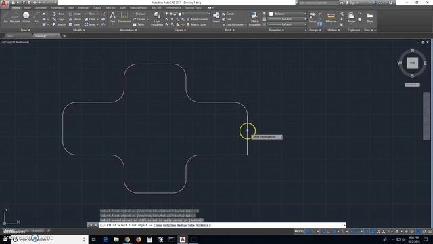Select the Dimension tool
Viewport: 433px width, 244px height.
coord(124,17)
